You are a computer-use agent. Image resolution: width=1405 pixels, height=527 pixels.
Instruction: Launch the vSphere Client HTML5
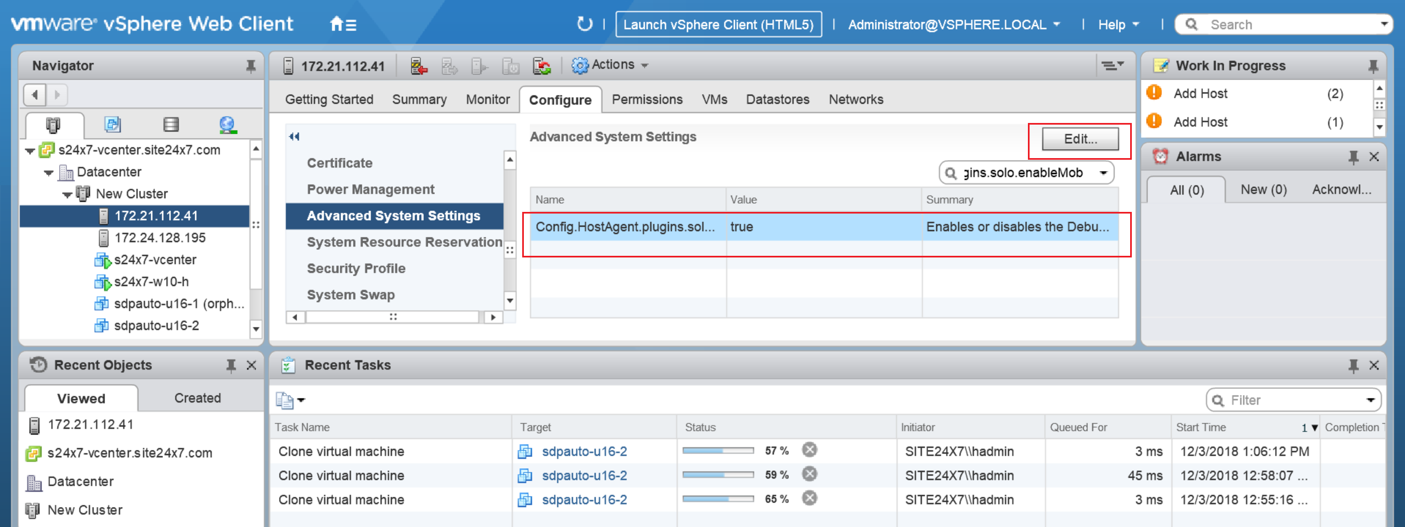[x=718, y=24]
